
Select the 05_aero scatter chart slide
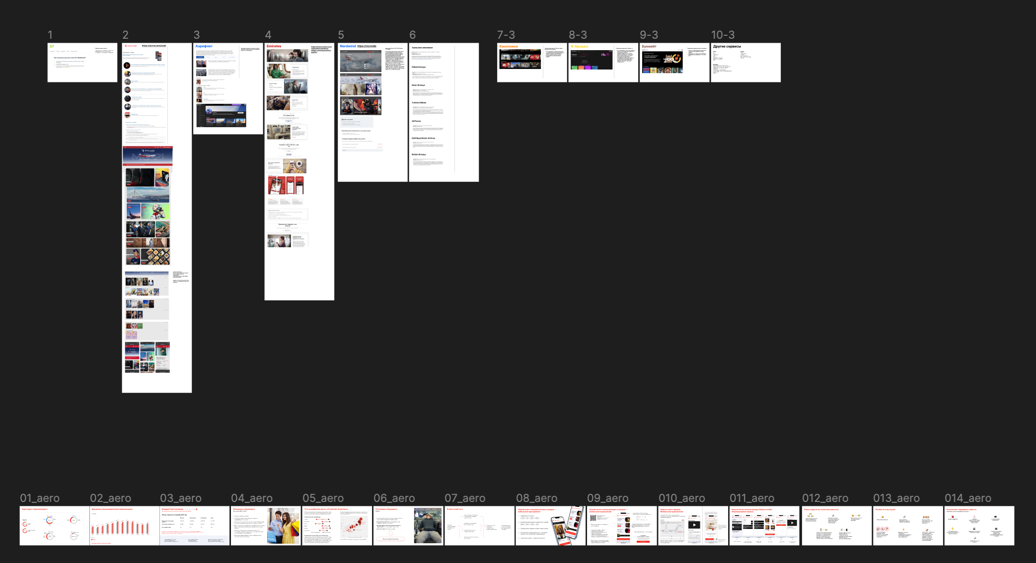pyautogui.click(x=337, y=526)
